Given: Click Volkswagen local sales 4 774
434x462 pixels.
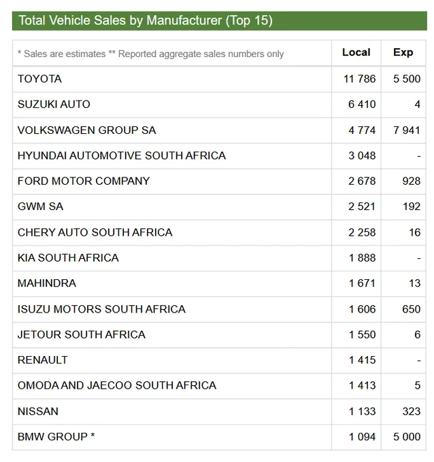Looking at the screenshot, I should [362, 130].
